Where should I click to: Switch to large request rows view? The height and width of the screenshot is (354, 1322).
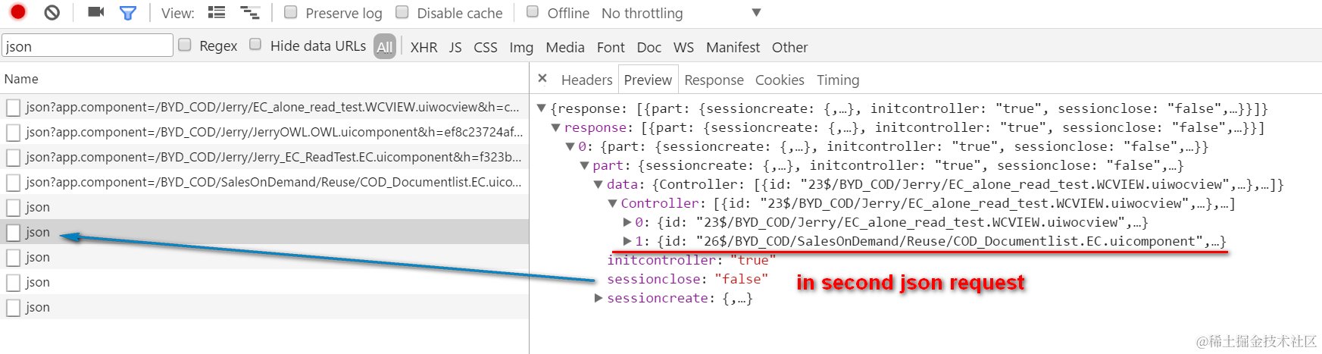pyautogui.click(x=217, y=13)
